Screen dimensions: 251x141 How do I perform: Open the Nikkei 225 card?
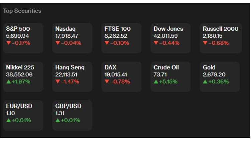pyautogui.click(x=23, y=77)
